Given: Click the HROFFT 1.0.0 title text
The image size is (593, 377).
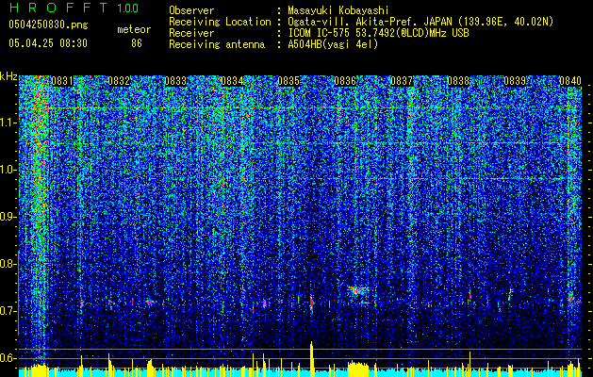Looking at the screenshot, I should tap(74, 8).
